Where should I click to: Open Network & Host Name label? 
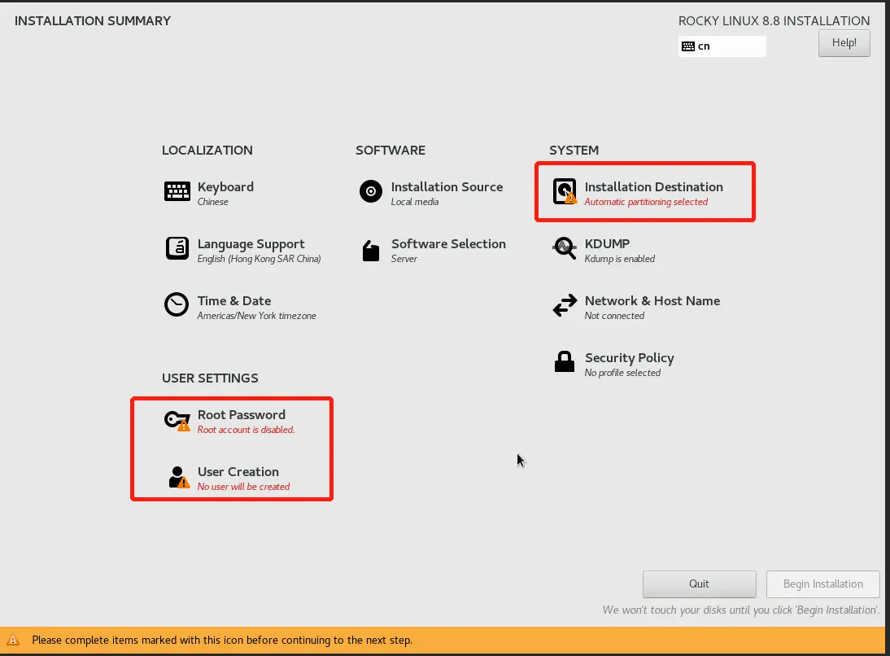(x=652, y=301)
